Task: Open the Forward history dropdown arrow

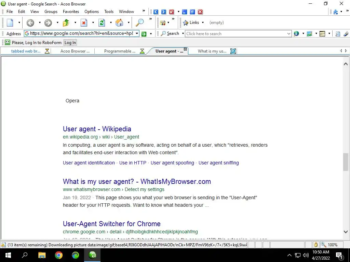Action: (57, 23)
